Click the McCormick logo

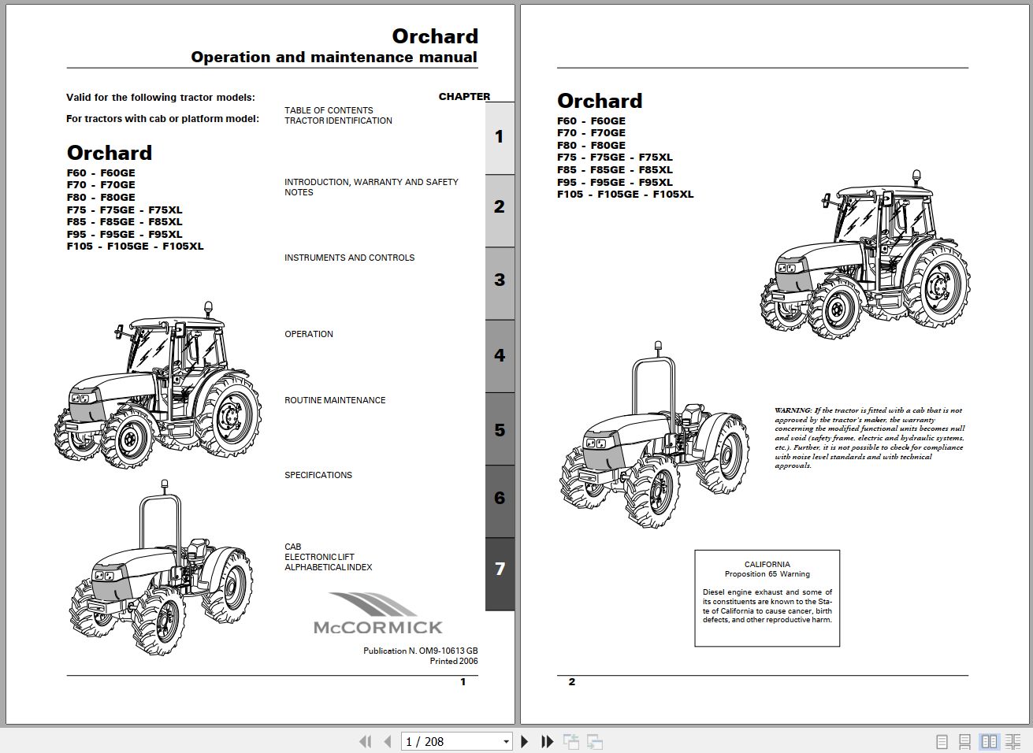[x=378, y=614]
